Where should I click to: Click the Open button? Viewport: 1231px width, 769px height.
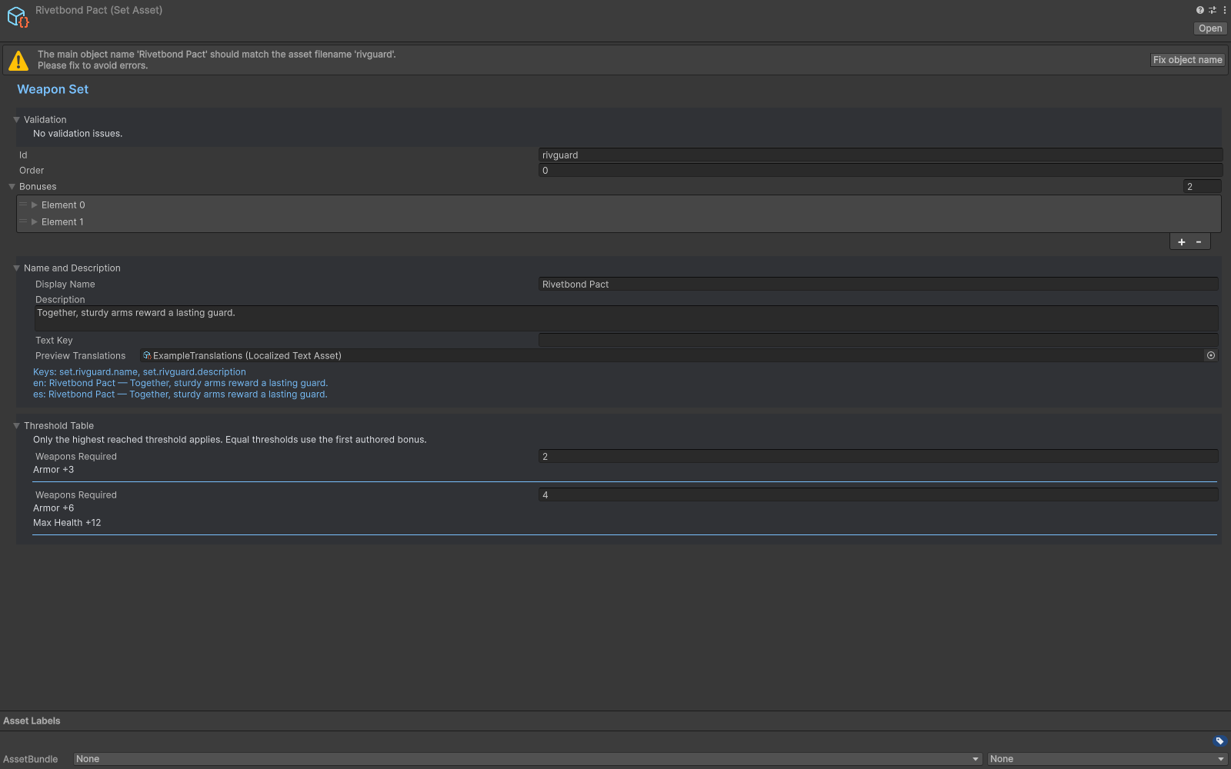pyautogui.click(x=1210, y=28)
